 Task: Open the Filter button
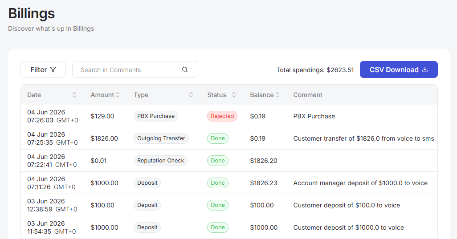[x=43, y=69]
